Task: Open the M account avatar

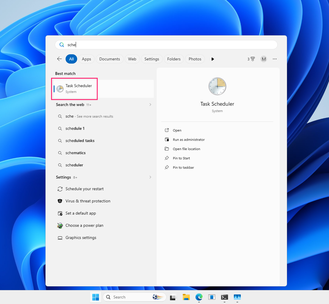Action: [264, 59]
